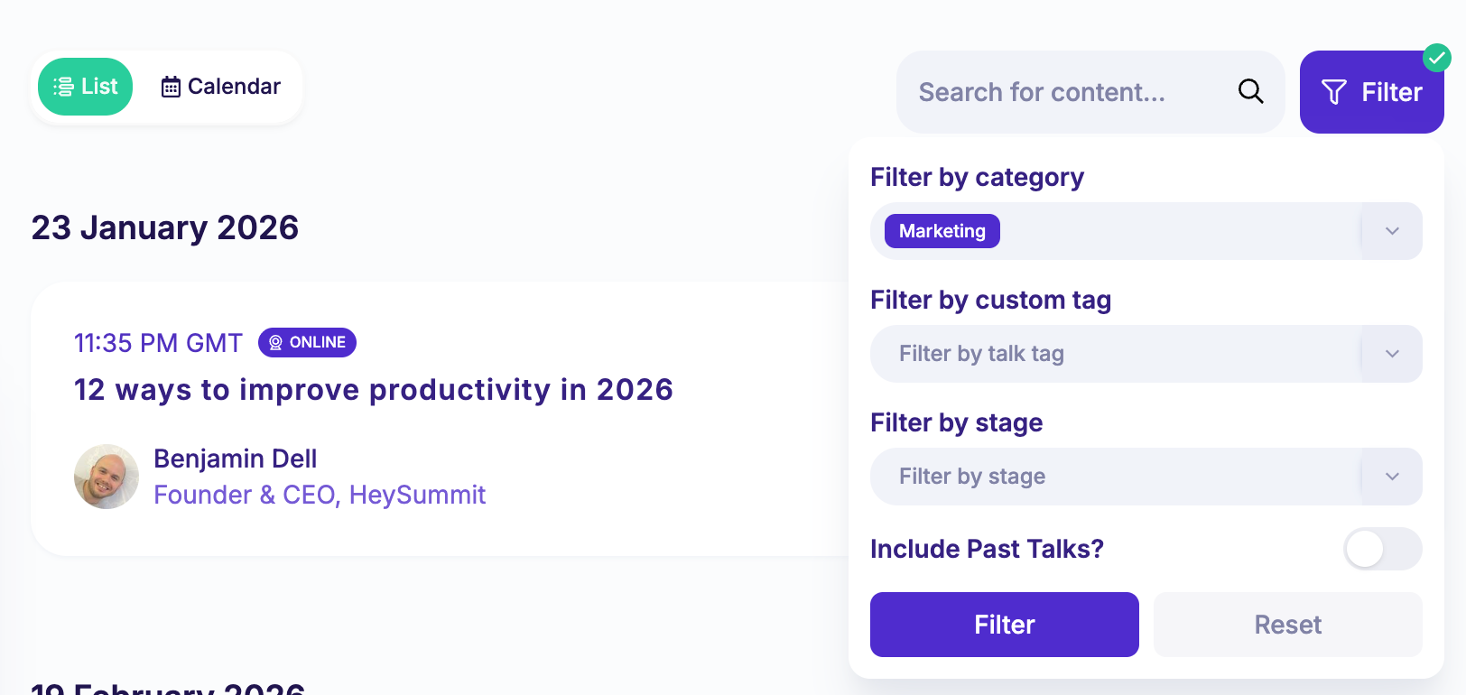The width and height of the screenshot is (1466, 695).
Task: Click the ONLINE badge on the talk
Action: (x=307, y=343)
